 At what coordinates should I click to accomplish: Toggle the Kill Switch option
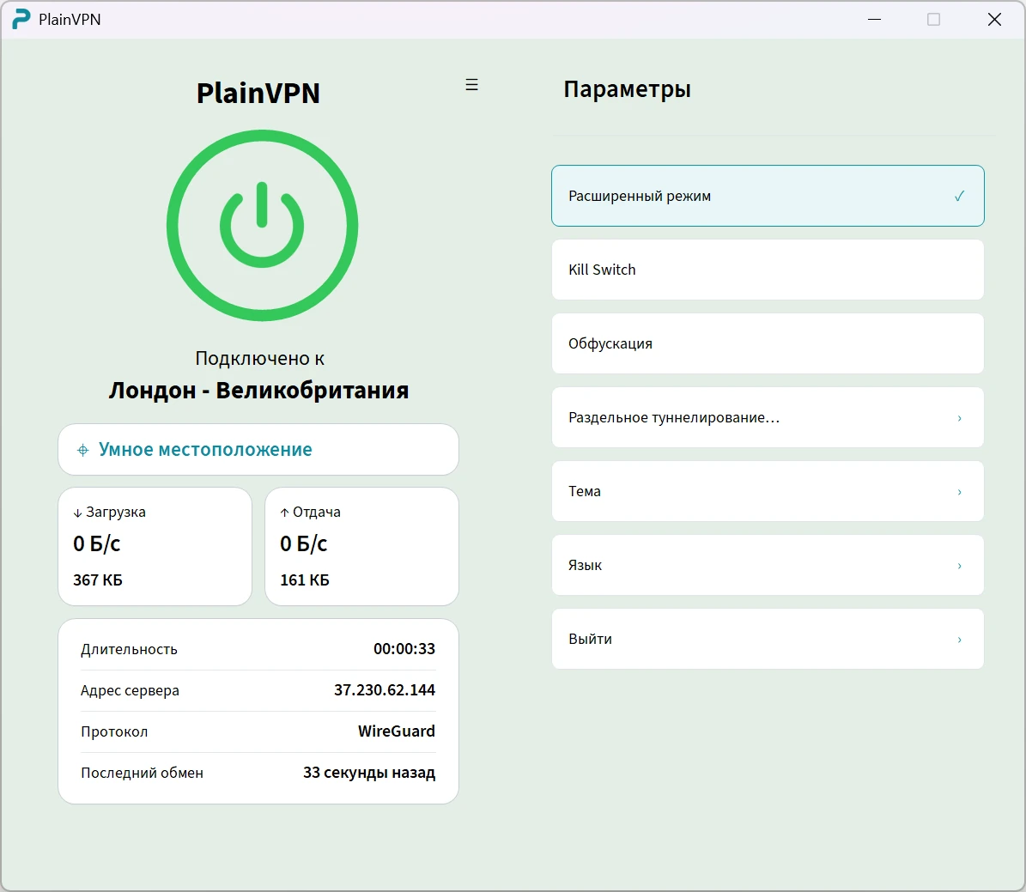(x=768, y=270)
